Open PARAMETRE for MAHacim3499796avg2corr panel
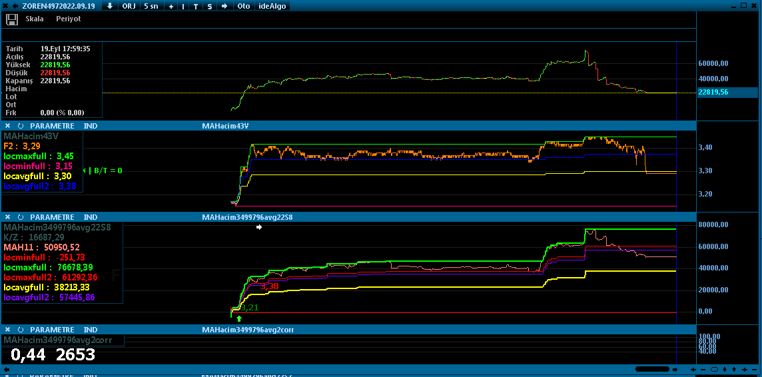The height and width of the screenshot is (377, 762). [52, 330]
